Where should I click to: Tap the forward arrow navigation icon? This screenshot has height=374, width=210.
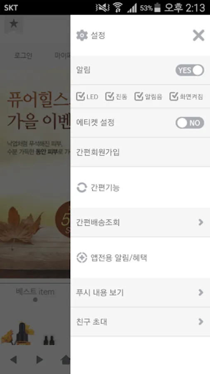coord(39,359)
